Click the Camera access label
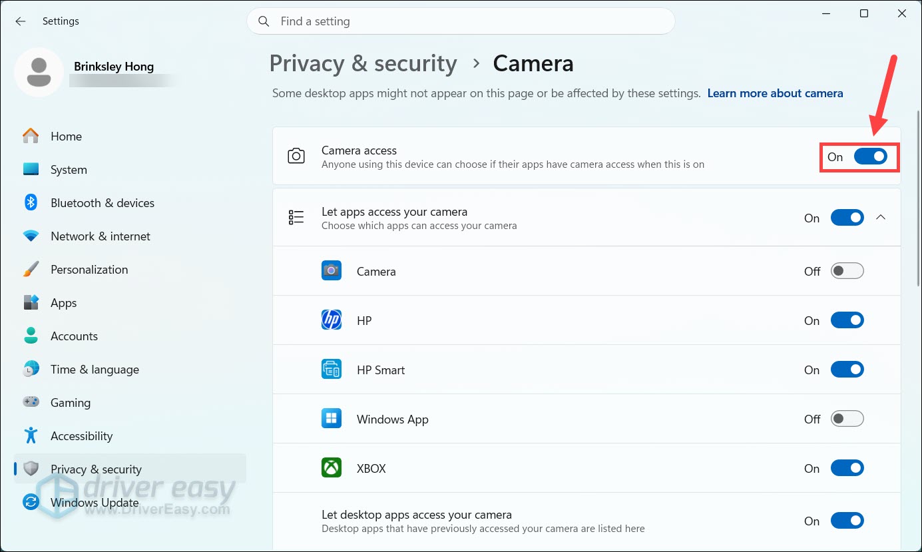This screenshot has width=922, height=552. [359, 150]
